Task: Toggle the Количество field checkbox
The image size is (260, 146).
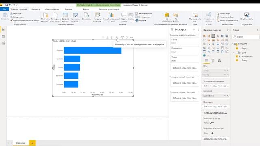Action: [237, 56]
